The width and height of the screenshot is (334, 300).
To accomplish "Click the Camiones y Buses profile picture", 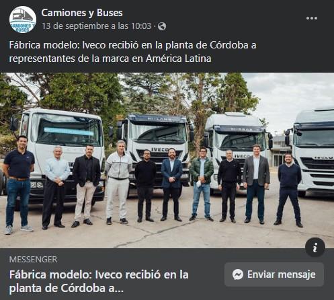I will coord(23,20).
